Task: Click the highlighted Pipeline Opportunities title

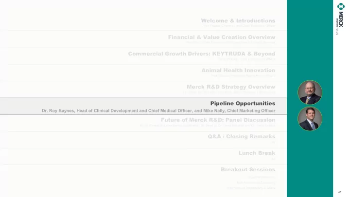Action: pos(243,103)
